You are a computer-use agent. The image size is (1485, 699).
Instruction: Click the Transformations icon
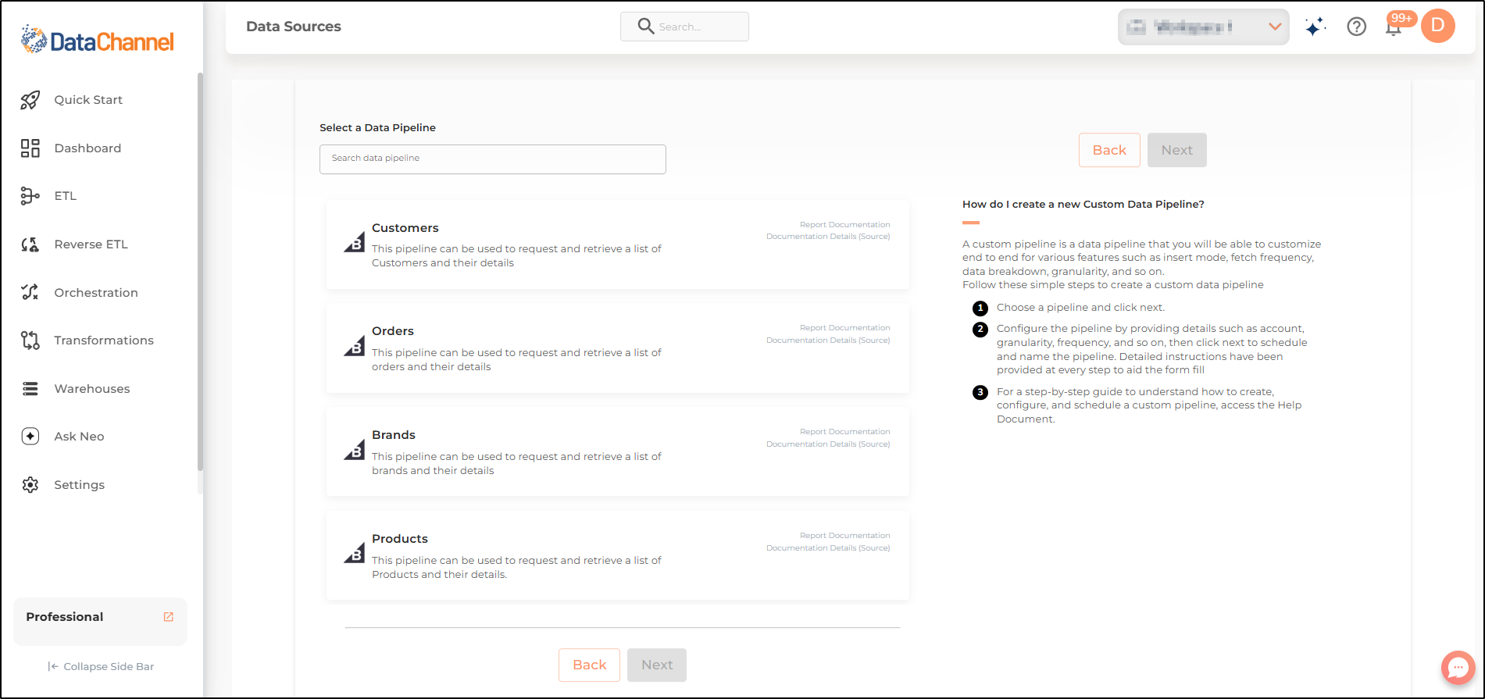30,341
